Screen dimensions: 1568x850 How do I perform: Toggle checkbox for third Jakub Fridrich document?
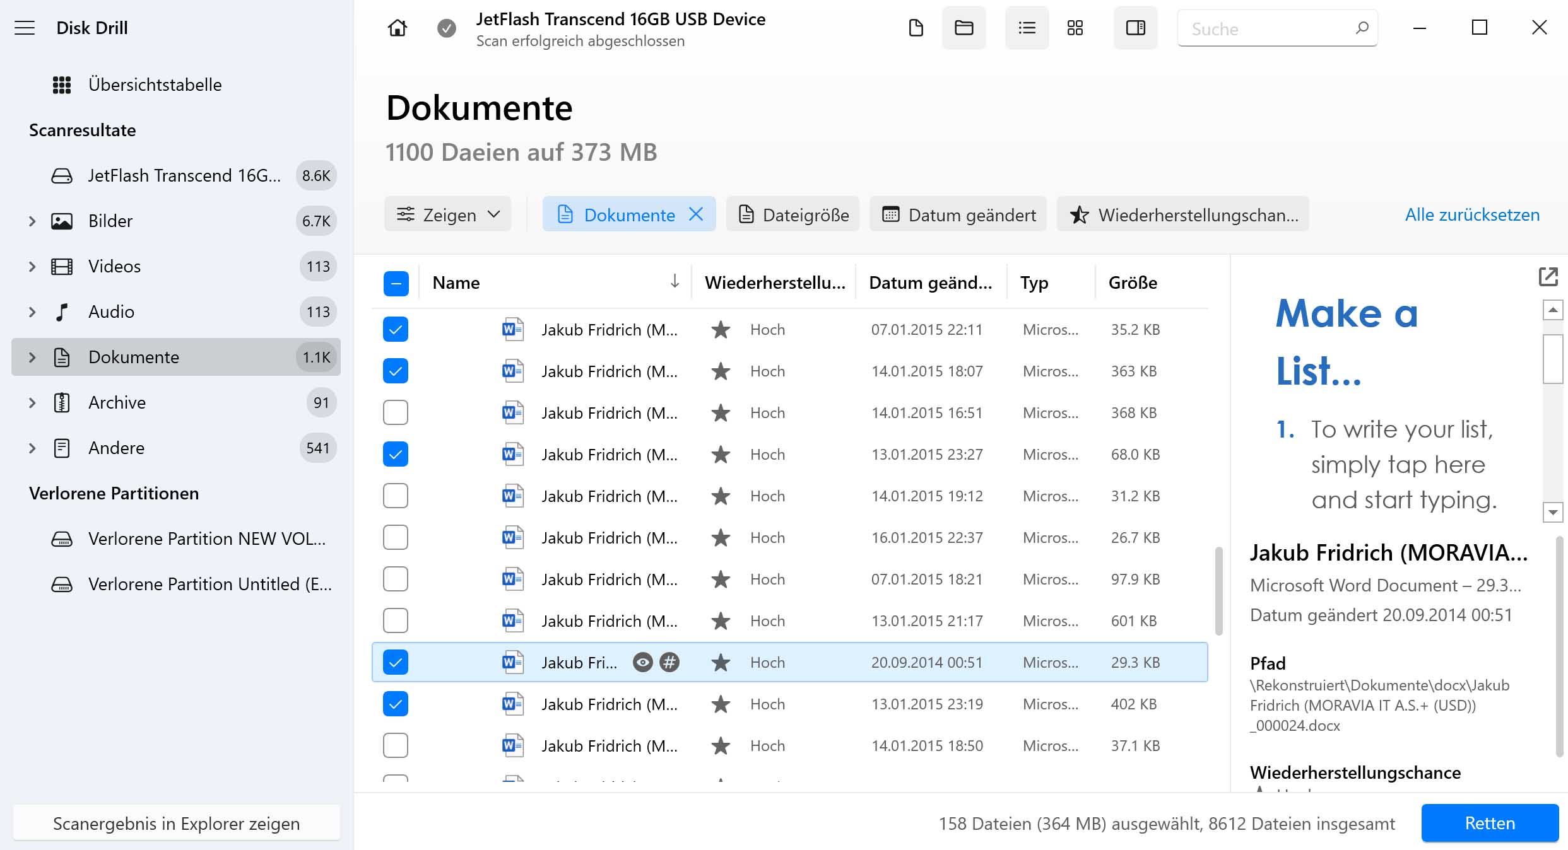tap(395, 412)
